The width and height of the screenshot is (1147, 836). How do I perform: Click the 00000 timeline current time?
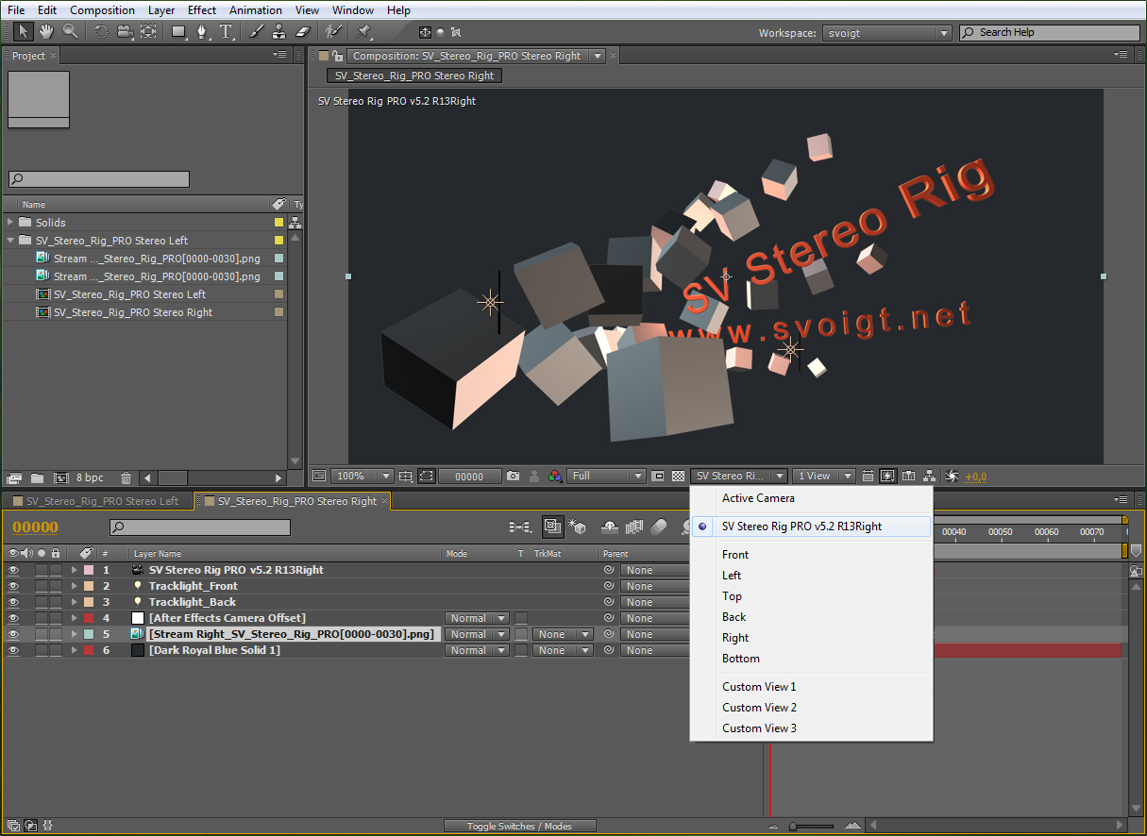pos(36,527)
